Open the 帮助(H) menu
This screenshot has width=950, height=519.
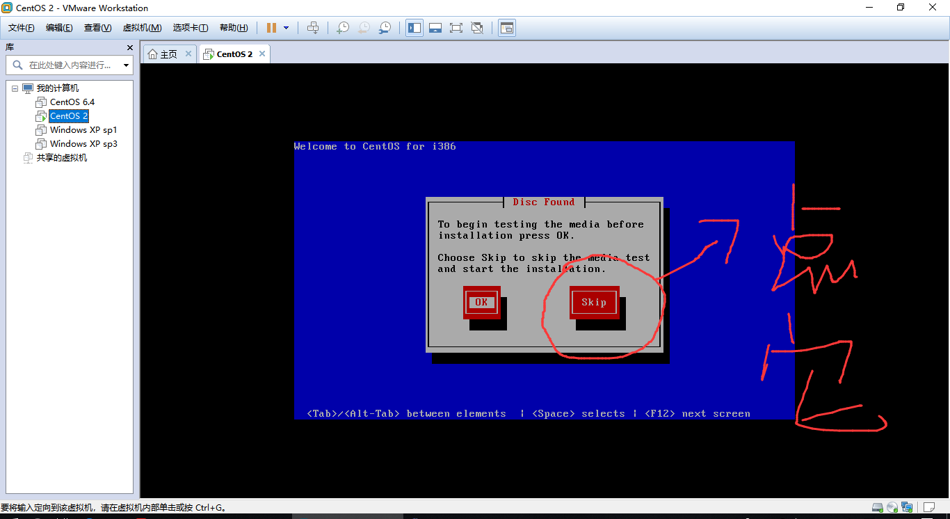[234, 28]
